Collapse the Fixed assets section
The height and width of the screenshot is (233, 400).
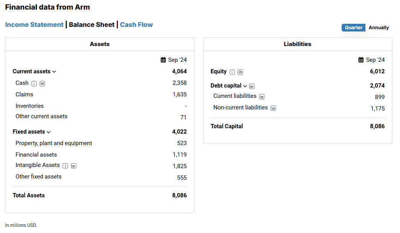coord(48,132)
